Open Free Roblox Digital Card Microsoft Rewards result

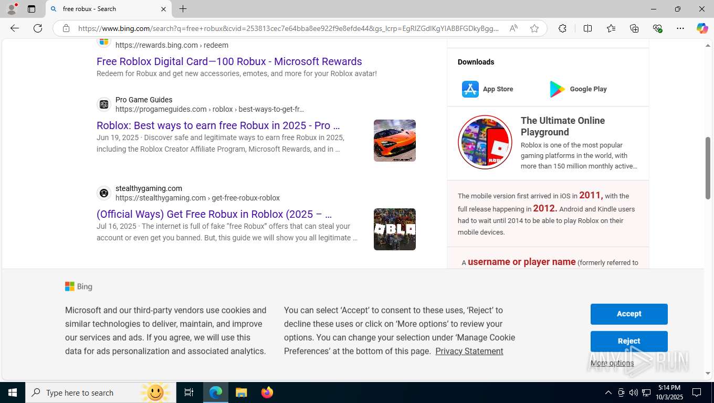[x=229, y=61]
